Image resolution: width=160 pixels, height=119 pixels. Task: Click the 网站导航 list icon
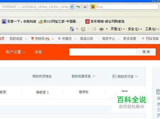(x=143, y=38)
